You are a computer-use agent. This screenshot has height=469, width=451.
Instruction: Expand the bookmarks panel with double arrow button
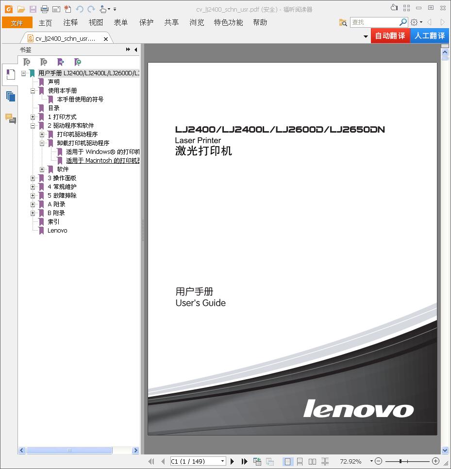coord(128,50)
